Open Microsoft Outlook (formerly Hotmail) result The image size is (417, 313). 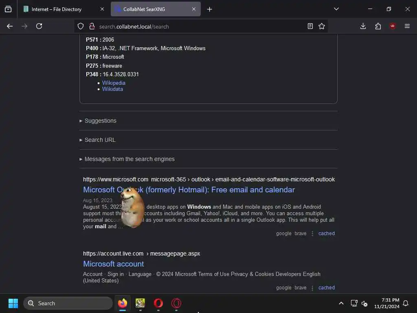189,190
